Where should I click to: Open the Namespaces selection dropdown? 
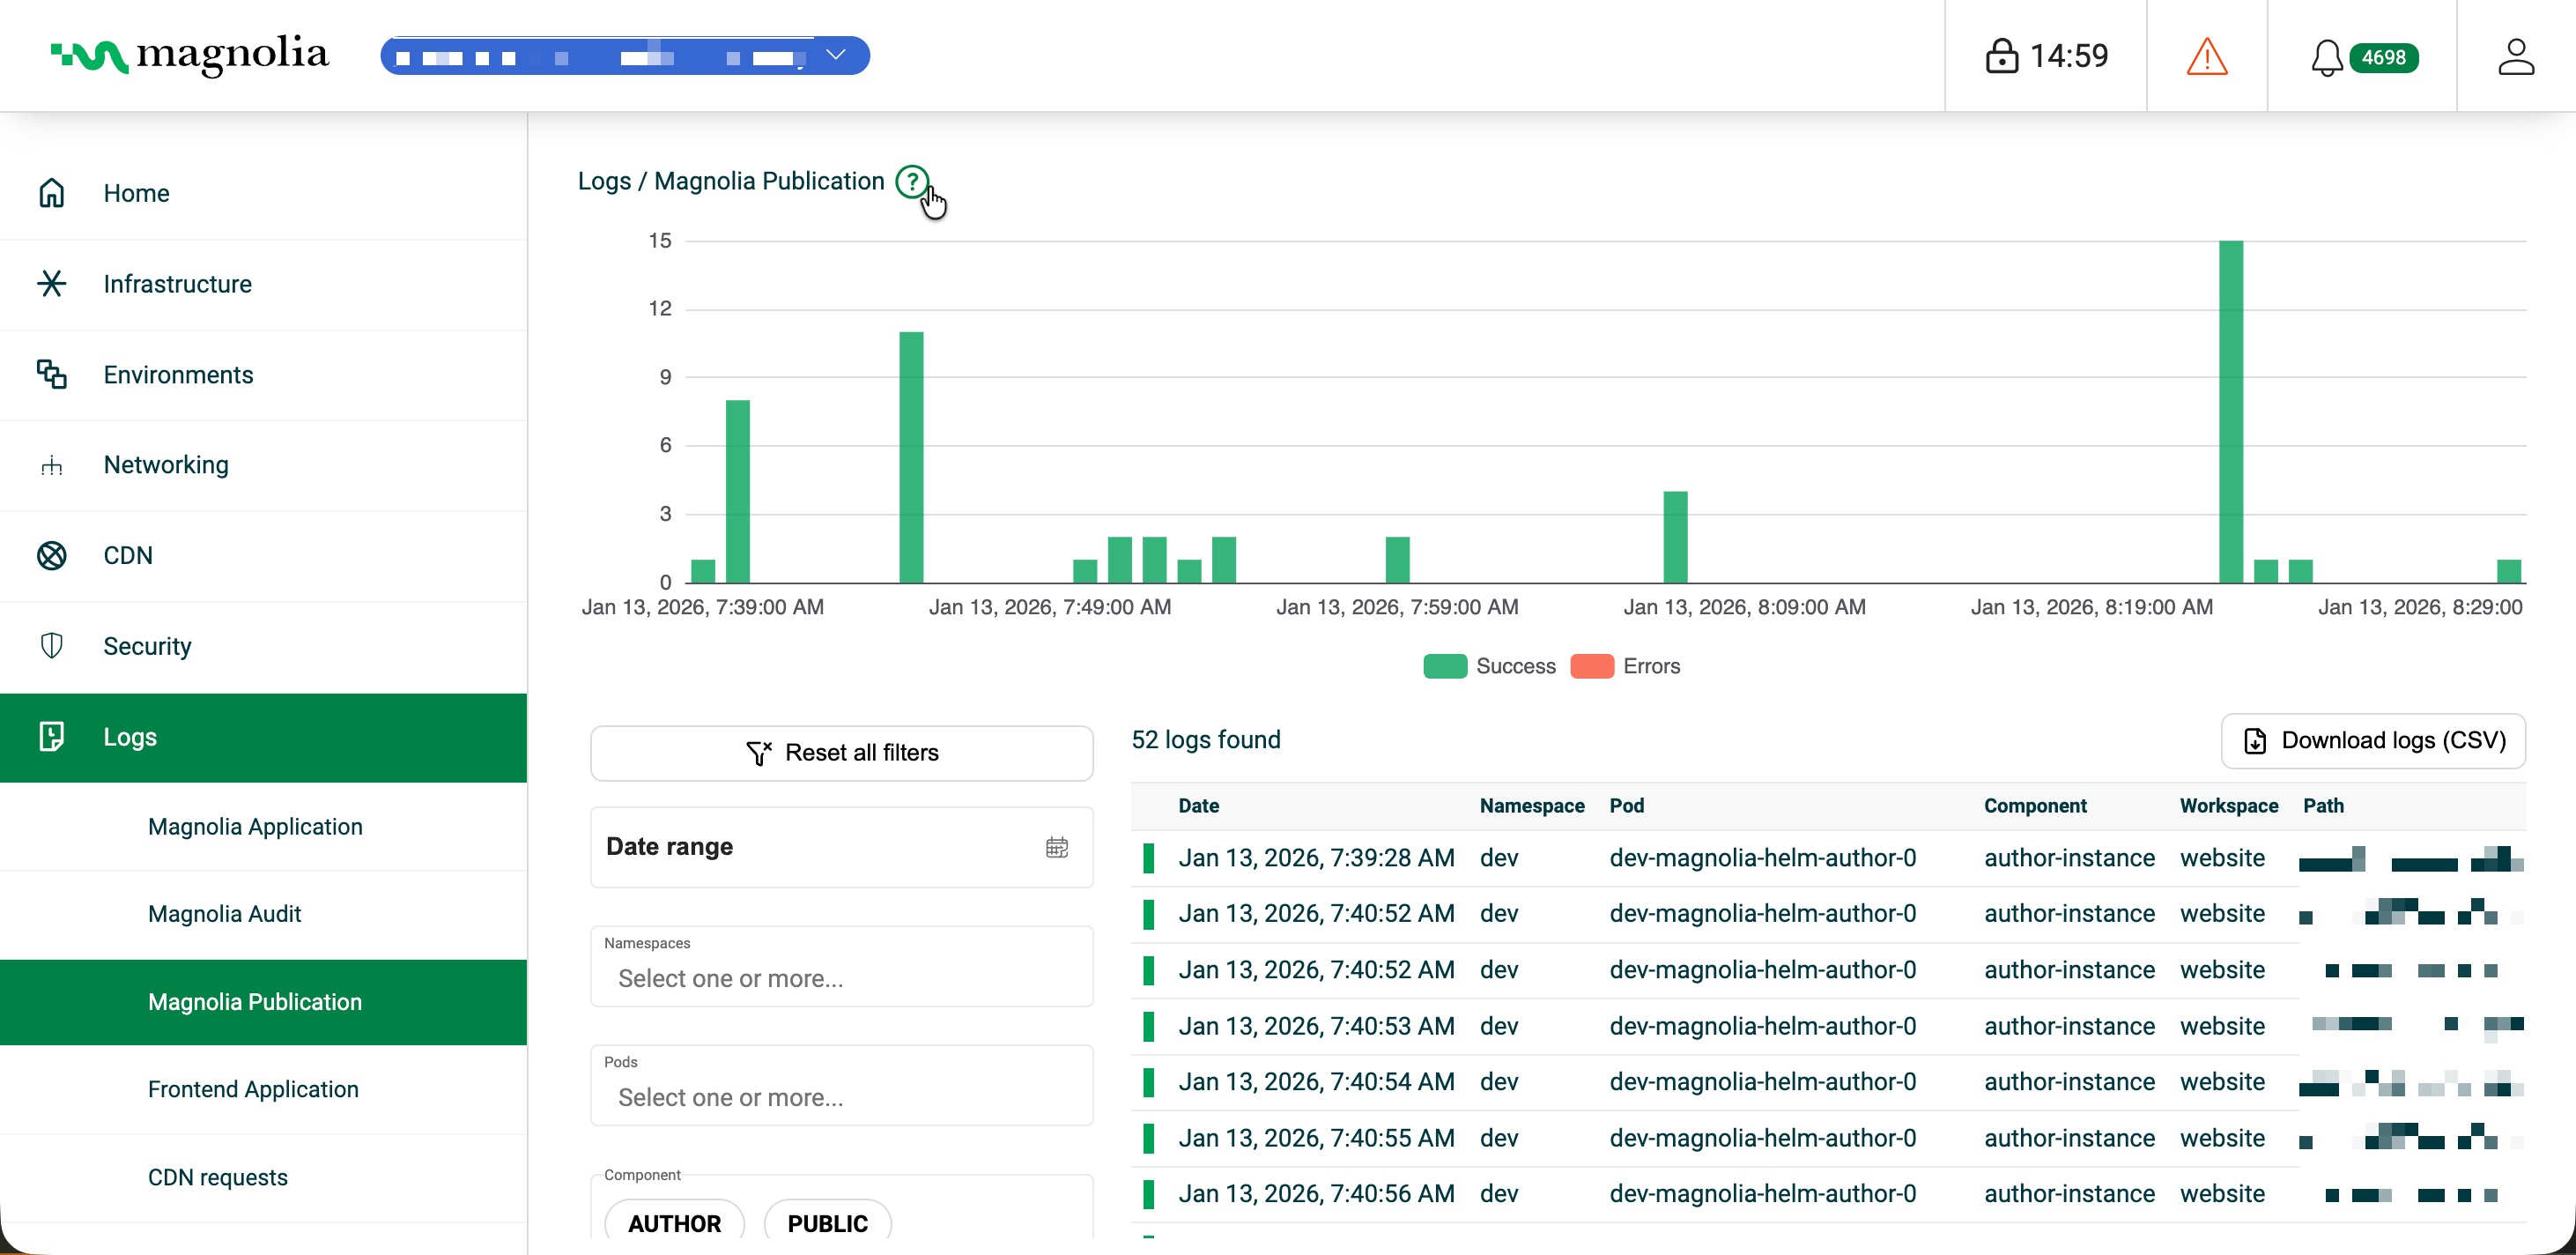pos(841,977)
